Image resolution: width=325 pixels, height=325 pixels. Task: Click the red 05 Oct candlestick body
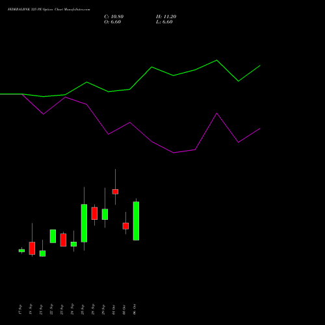125,226
